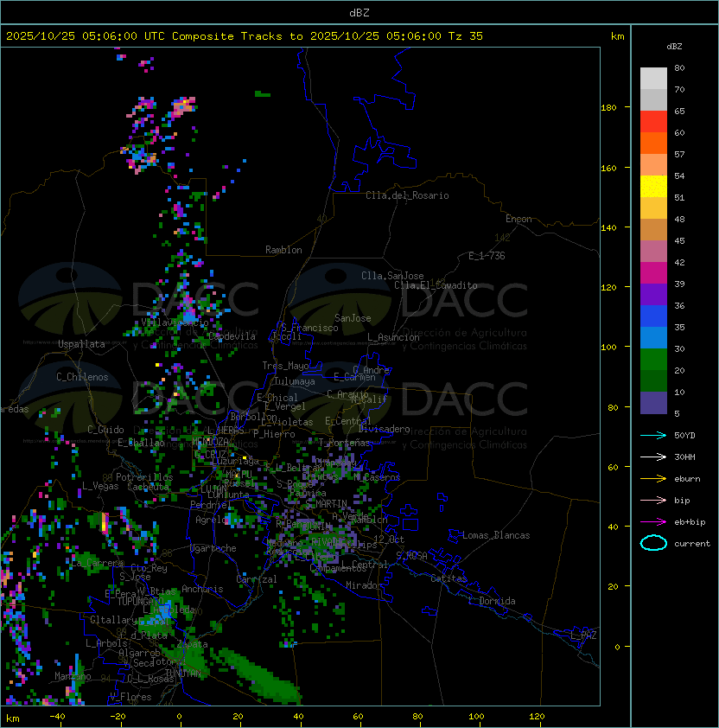Select the bright yellow swatch in dBZ scale

(653, 187)
